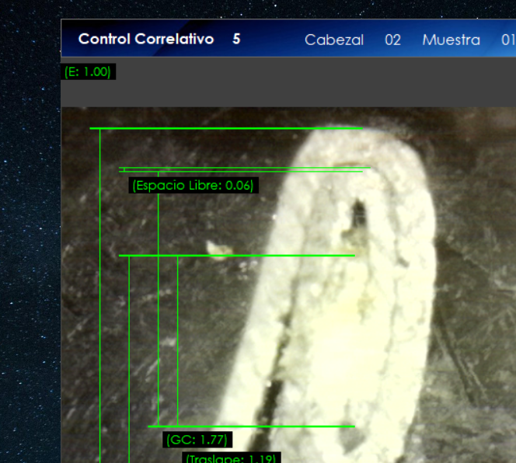Click the small bright speck left of seam
Image resolution: width=516 pixels, height=463 pixels.
click(214, 248)
